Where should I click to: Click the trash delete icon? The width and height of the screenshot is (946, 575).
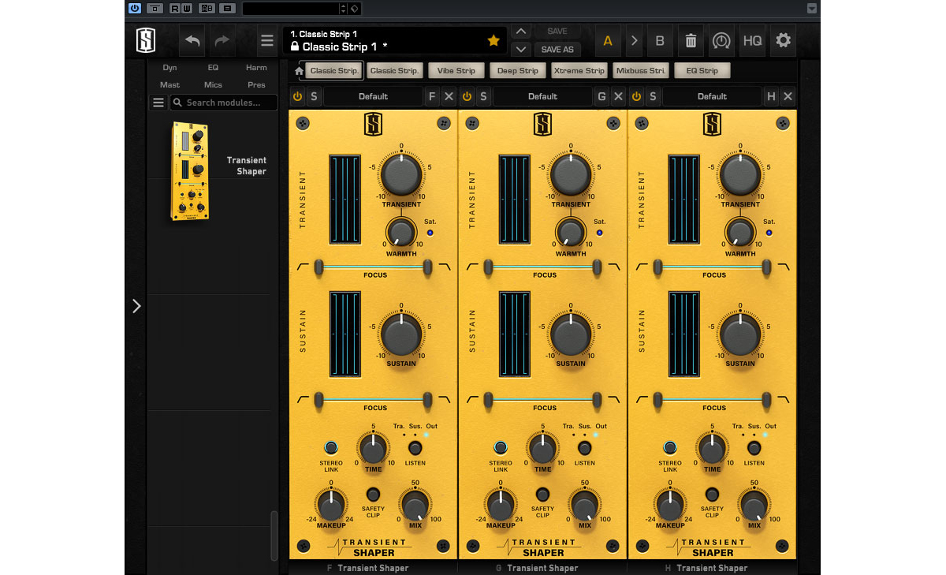coord(691,41)
